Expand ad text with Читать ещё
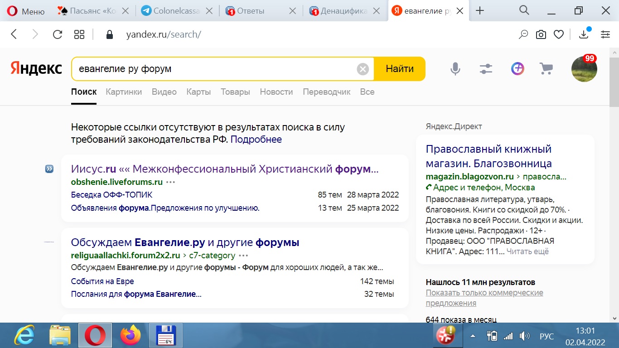Viewport: 619px width, 348px height. 527,251
